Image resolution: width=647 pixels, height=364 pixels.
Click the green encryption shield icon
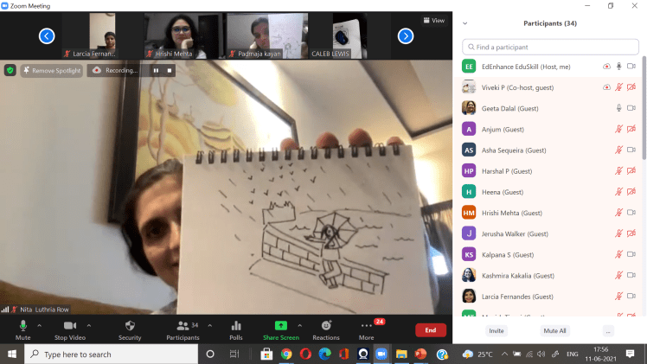10,70
